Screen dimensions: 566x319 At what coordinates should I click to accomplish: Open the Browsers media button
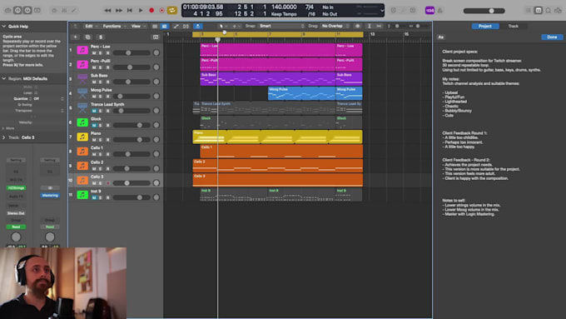click(x=558, y=11)
